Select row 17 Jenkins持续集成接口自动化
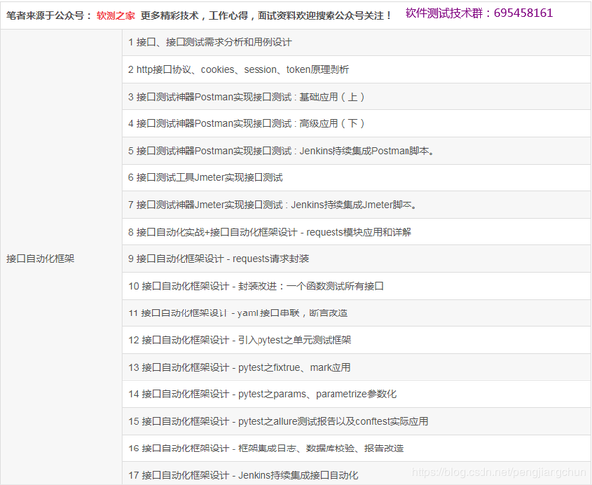The image size is (592, 485). click(357, 474)
